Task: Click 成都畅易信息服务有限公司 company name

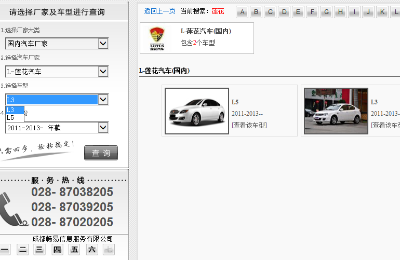Action: click(73, 239)
